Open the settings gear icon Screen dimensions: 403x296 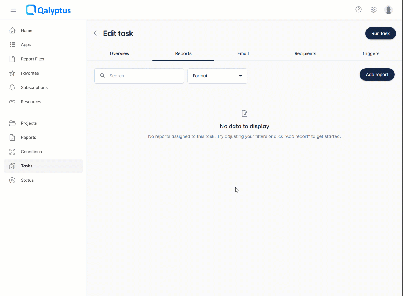[373, 9]
